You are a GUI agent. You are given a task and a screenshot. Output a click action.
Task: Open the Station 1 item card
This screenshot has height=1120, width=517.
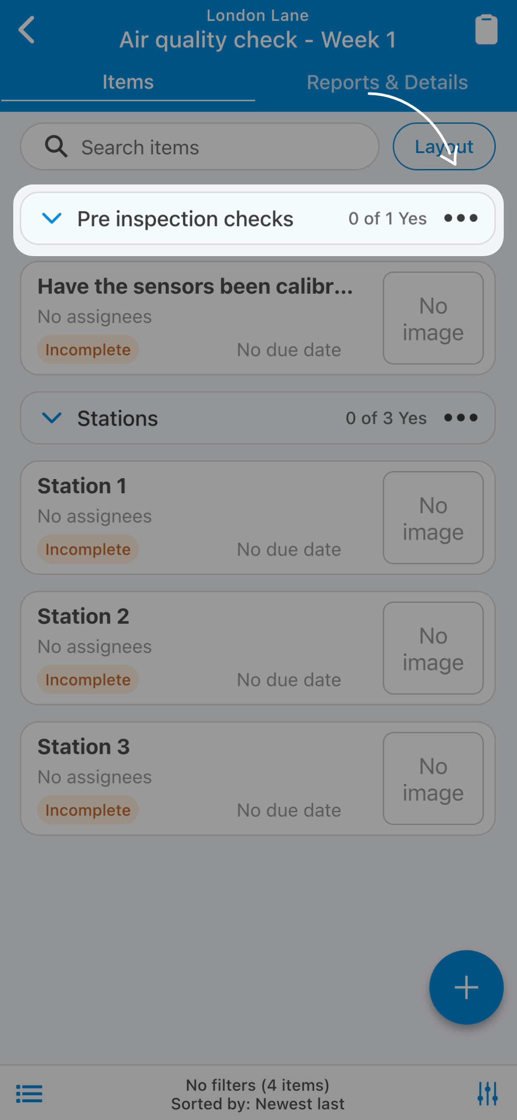258,518
